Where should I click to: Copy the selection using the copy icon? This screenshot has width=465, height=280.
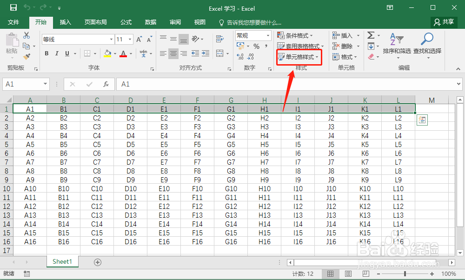(x=27, y=46)
